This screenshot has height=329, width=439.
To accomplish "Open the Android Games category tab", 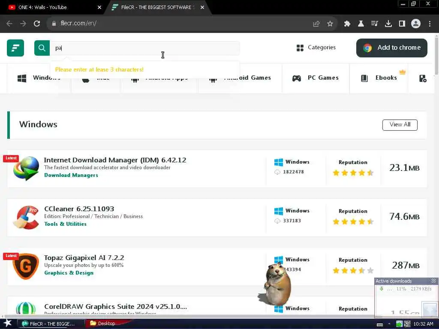I will click(240, 78).
